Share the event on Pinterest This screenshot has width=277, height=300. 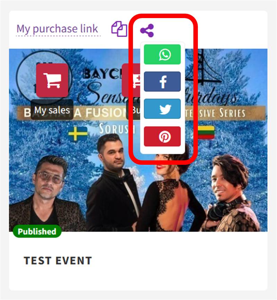click(x=162, y=136)
